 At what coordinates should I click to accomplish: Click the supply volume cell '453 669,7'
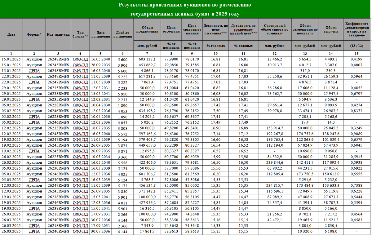point(147,65)
